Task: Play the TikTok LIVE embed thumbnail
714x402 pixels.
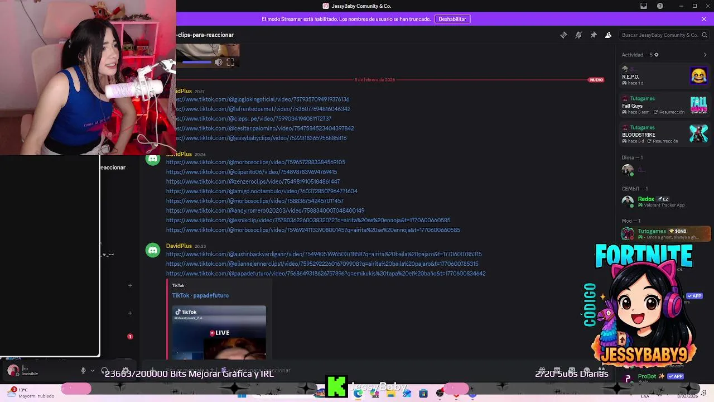Action: (219, 332)
